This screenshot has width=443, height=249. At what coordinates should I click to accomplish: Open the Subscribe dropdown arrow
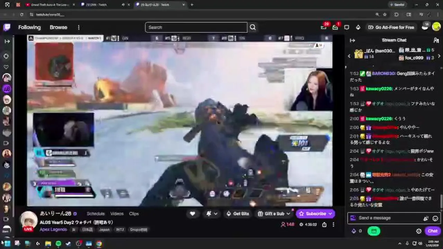coord(330,214)
